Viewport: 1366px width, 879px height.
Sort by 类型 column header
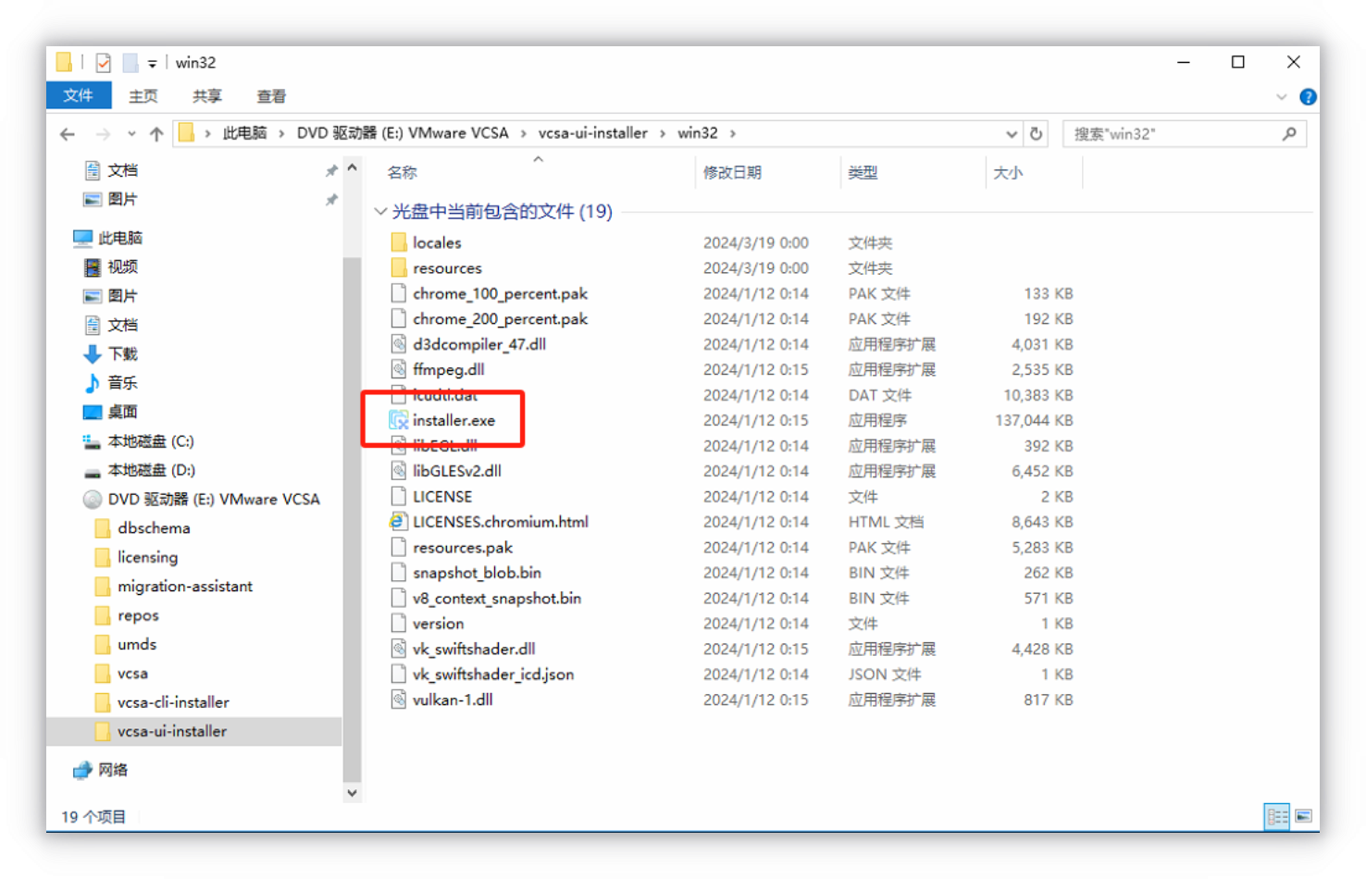pyautogui.click(x=863, y=172)
